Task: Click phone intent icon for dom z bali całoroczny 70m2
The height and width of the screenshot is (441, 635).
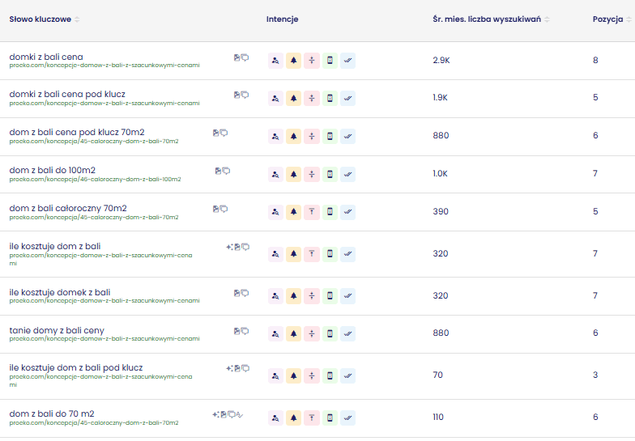Action: pos(330,212)
